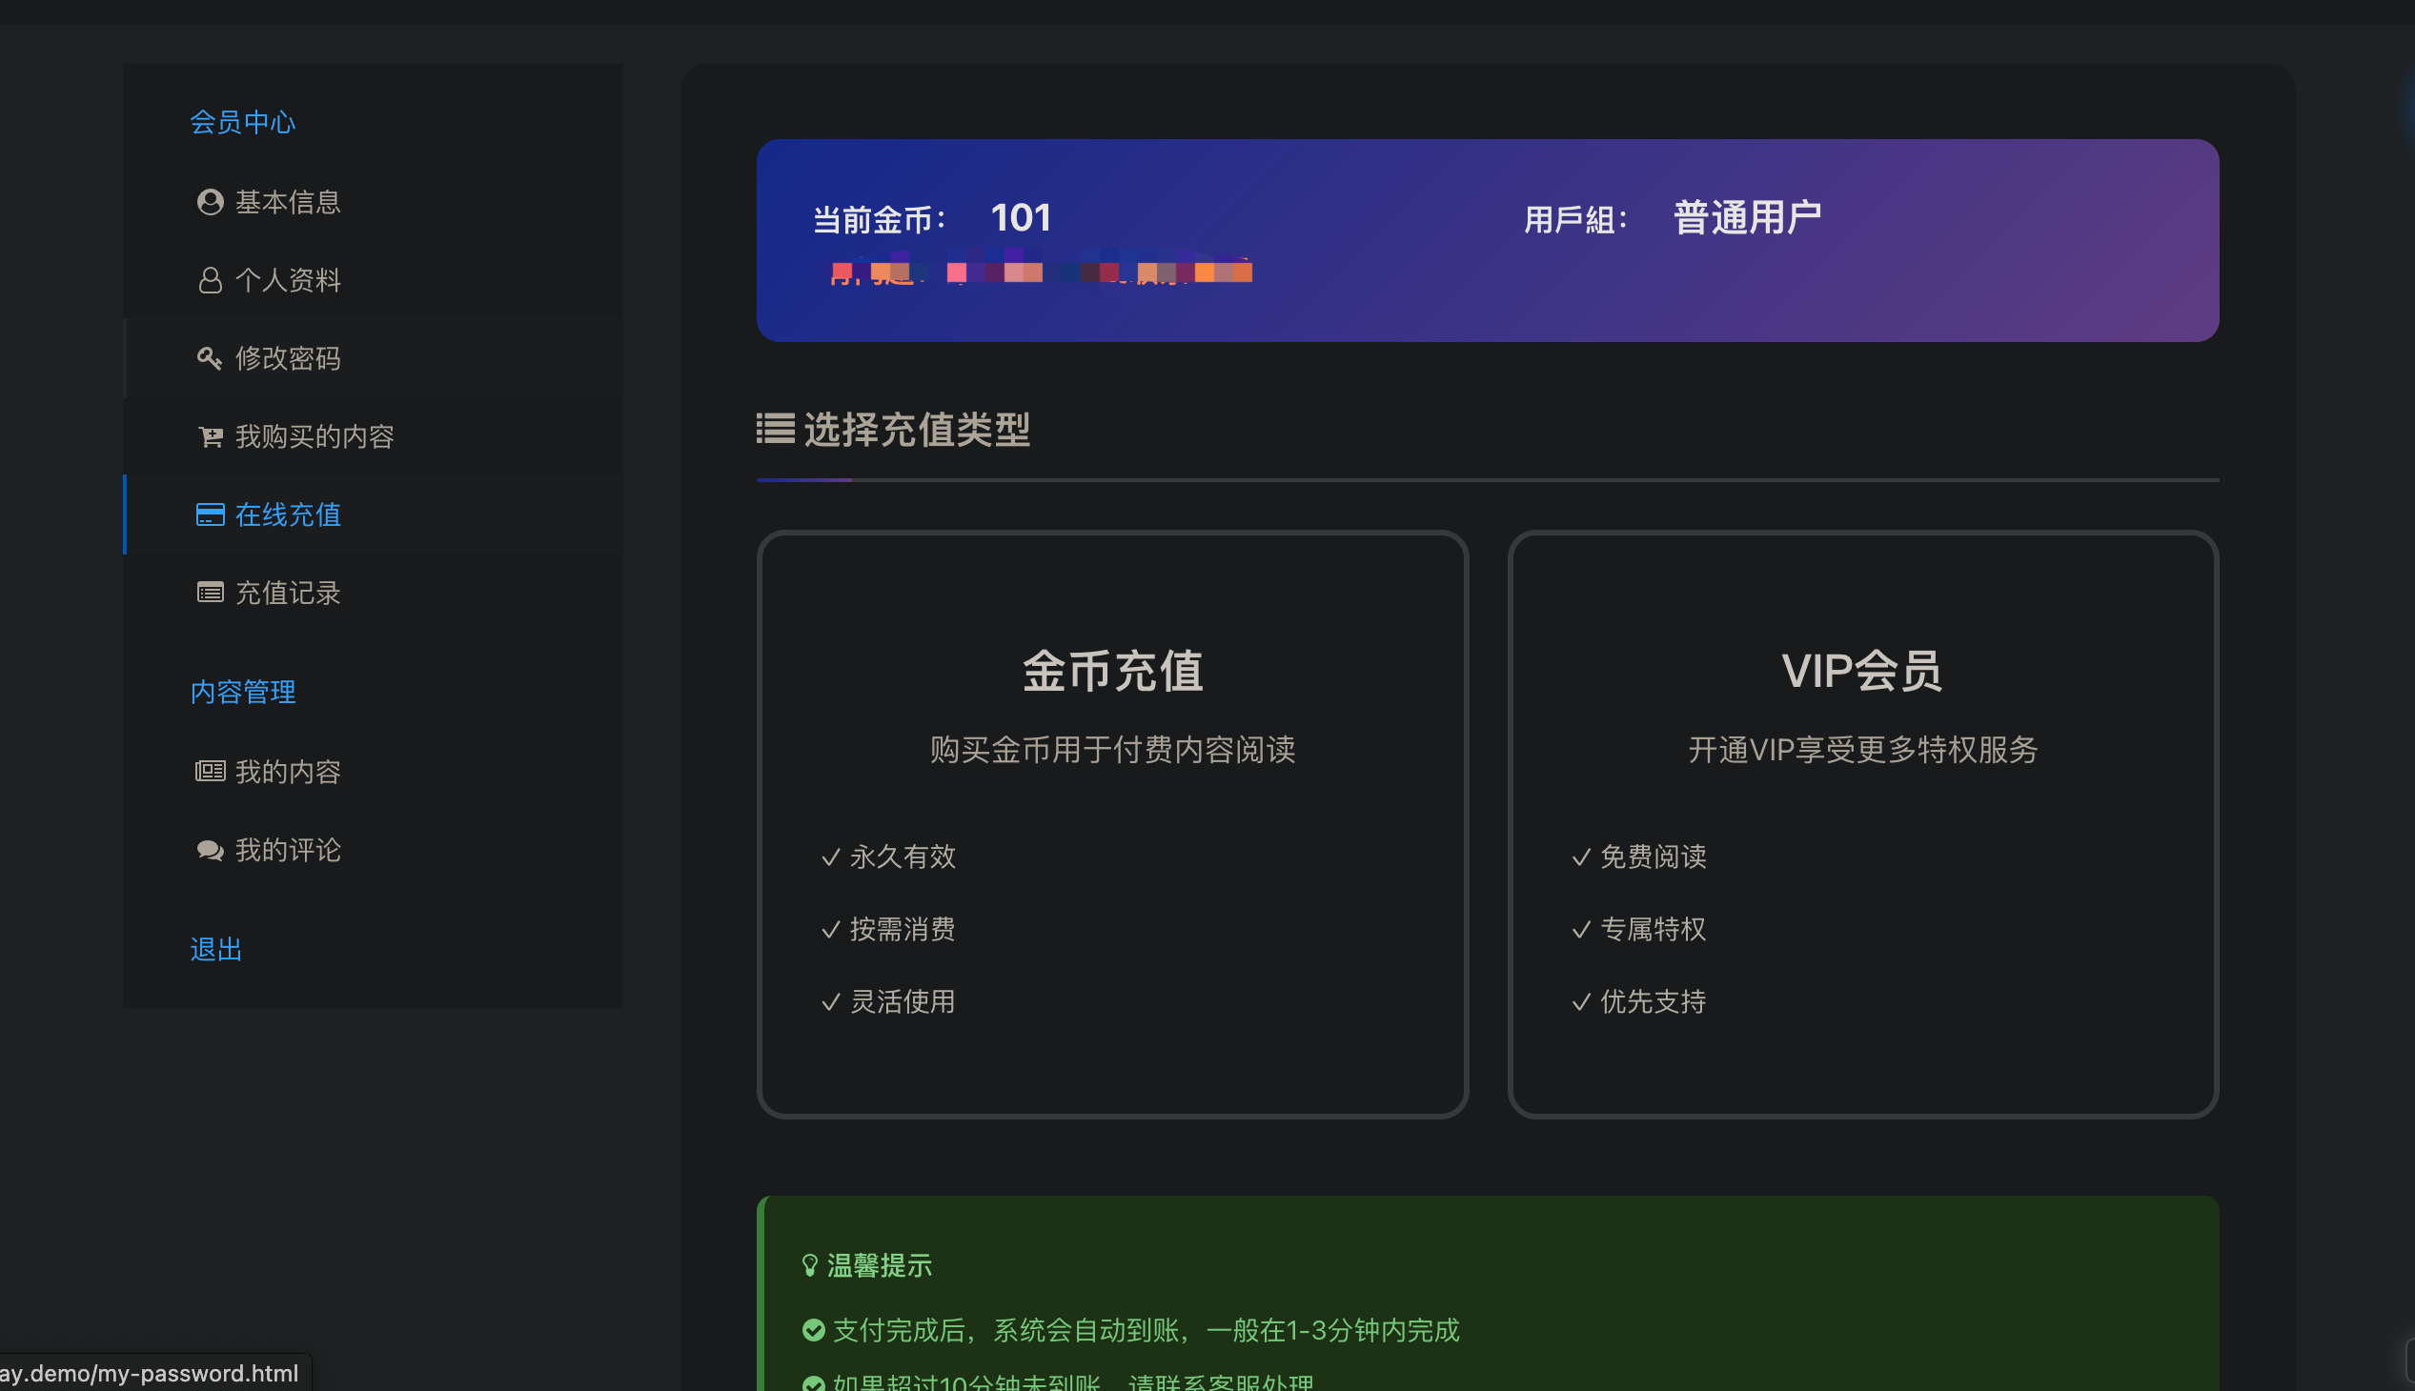Image resolution: width=2415 pixels, height=1391 pixels.
Task: Click the 基本信息 user circle icon
Action: tap(210, 202)
